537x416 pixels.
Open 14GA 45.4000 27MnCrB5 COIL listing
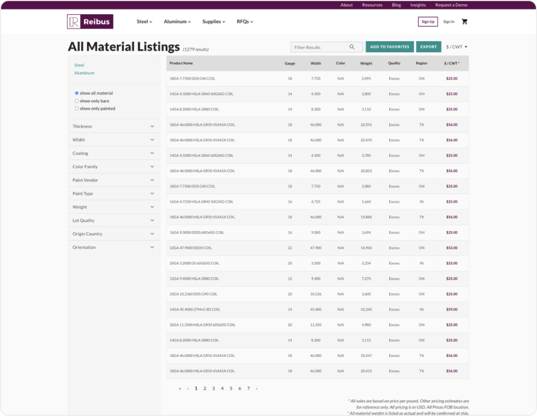[195, 309]
